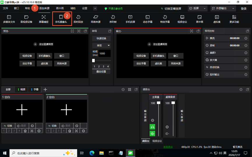Delete scene 1 空白 with trash icon
This screenshot has height=157, width=252.
(x=25, y=131)
